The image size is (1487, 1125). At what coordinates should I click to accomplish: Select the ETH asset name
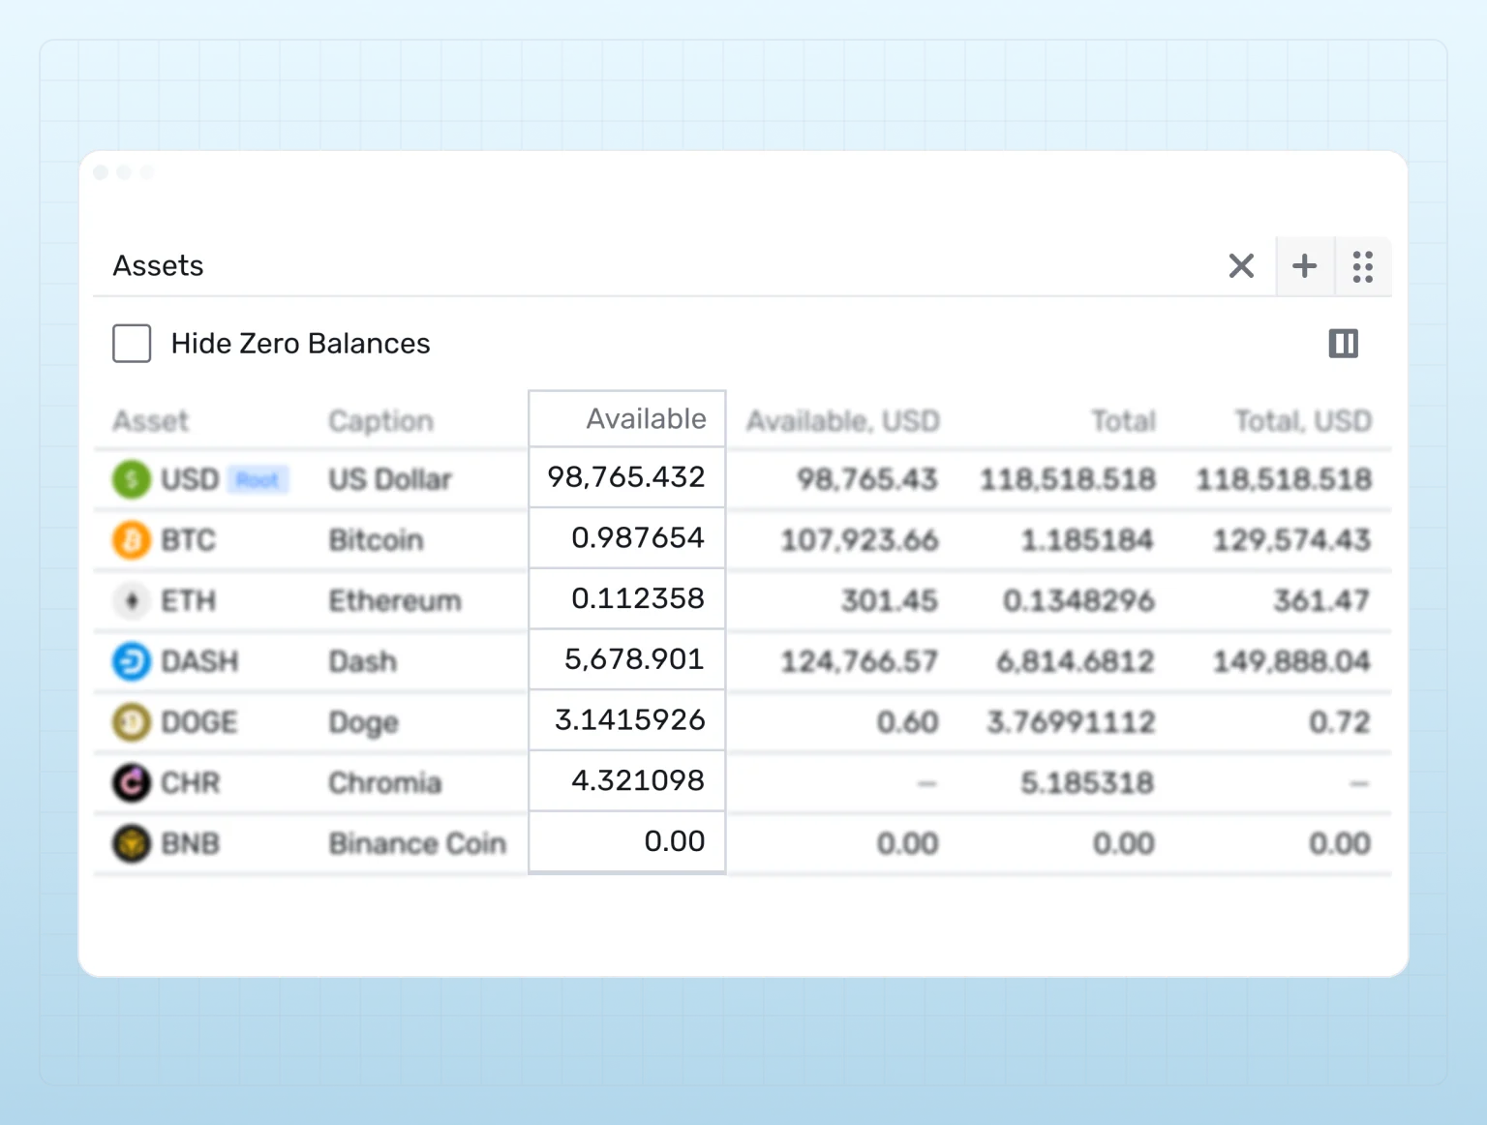point(188,601)
